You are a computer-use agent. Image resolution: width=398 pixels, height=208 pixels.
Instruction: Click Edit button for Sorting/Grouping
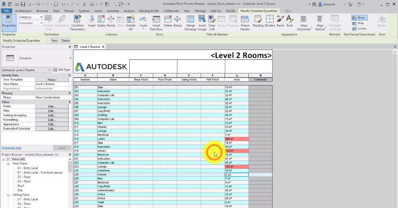52,115
